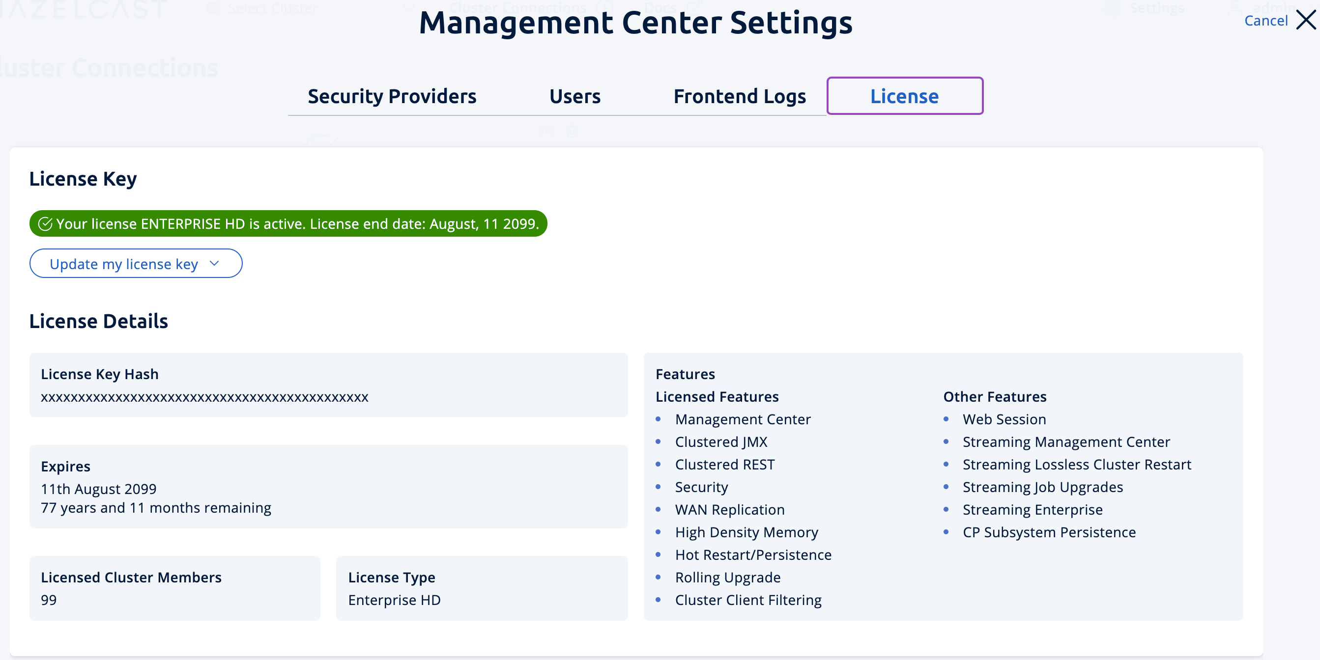Click the Cancel link
This screenshot has height=660, width=1320.
1265,21
